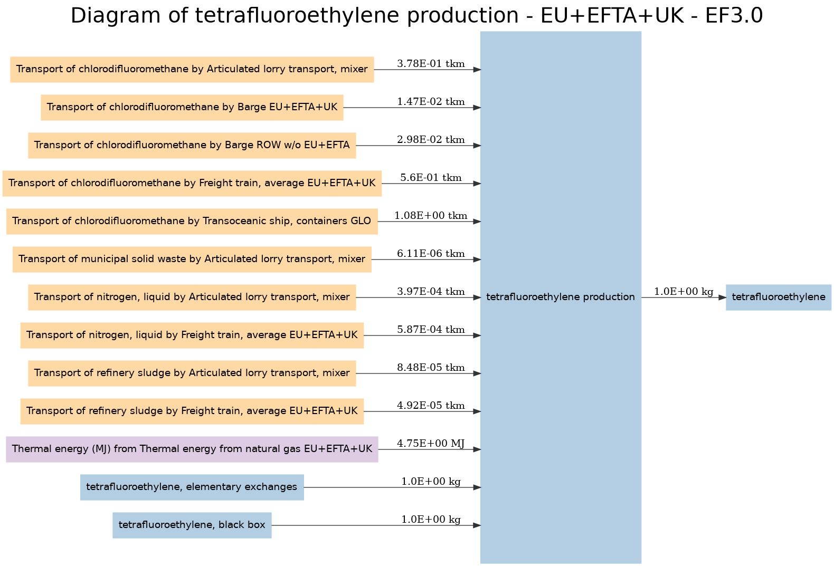Click the output 'tetrafluoroethylene' product node
This screenshot has width=834, height=566.
[x=779, y=298]
